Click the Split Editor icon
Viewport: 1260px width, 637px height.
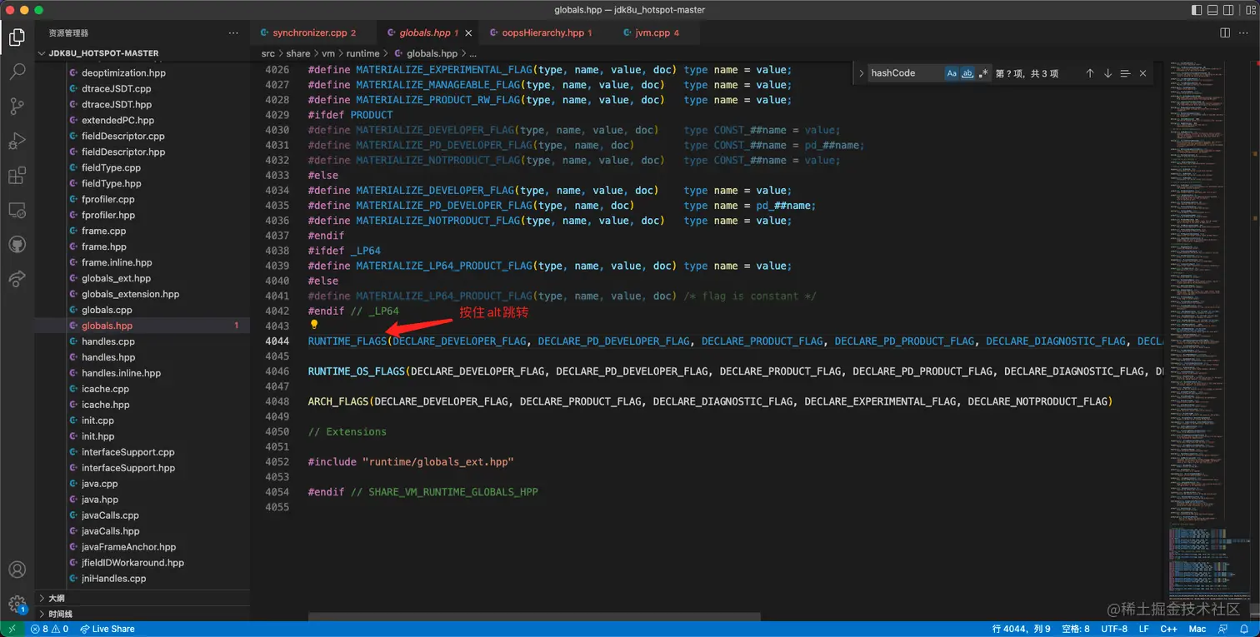point(1225,32)
